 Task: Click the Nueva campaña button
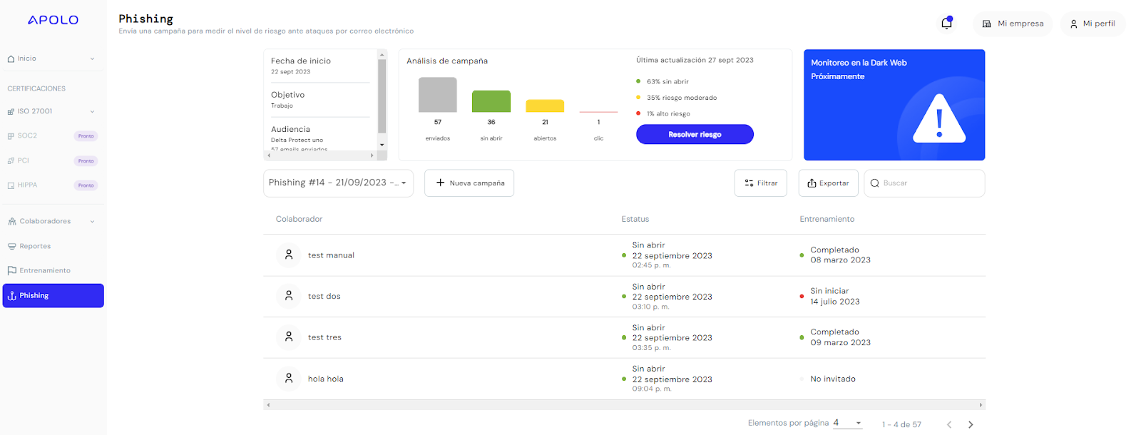click(x=469, y=183)
